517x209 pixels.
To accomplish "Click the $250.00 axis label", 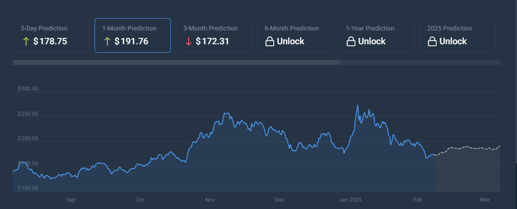I will point(28,114).
